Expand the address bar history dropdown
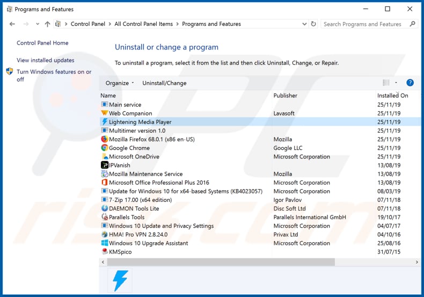Image resolution: width=424 pixels, height=297 pixels. tap(304, 24)
